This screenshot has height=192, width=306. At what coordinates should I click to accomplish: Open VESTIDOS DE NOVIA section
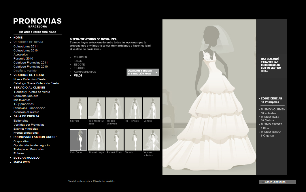click(x=28, y=42)
